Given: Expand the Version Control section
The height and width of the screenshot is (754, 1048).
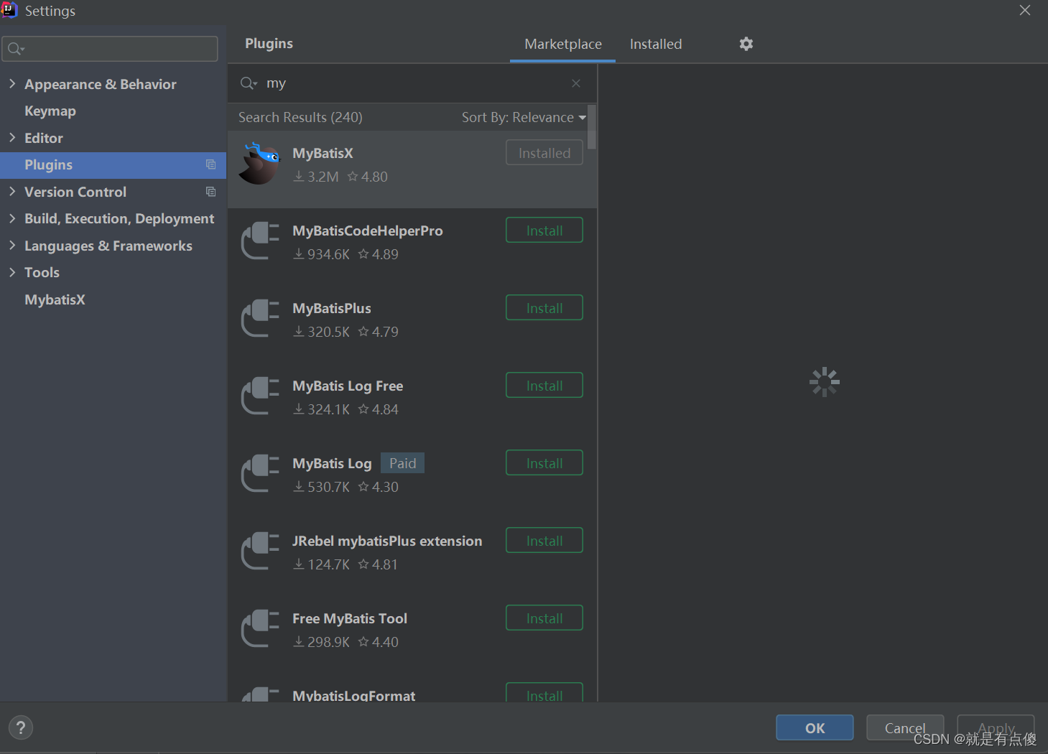Looking at the screenshot, I should (12, 192).
